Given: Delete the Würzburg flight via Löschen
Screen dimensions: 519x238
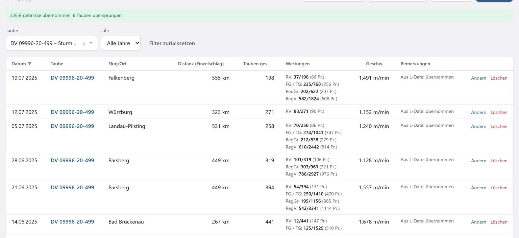Looking at the screenshot, I should [499, 112].
